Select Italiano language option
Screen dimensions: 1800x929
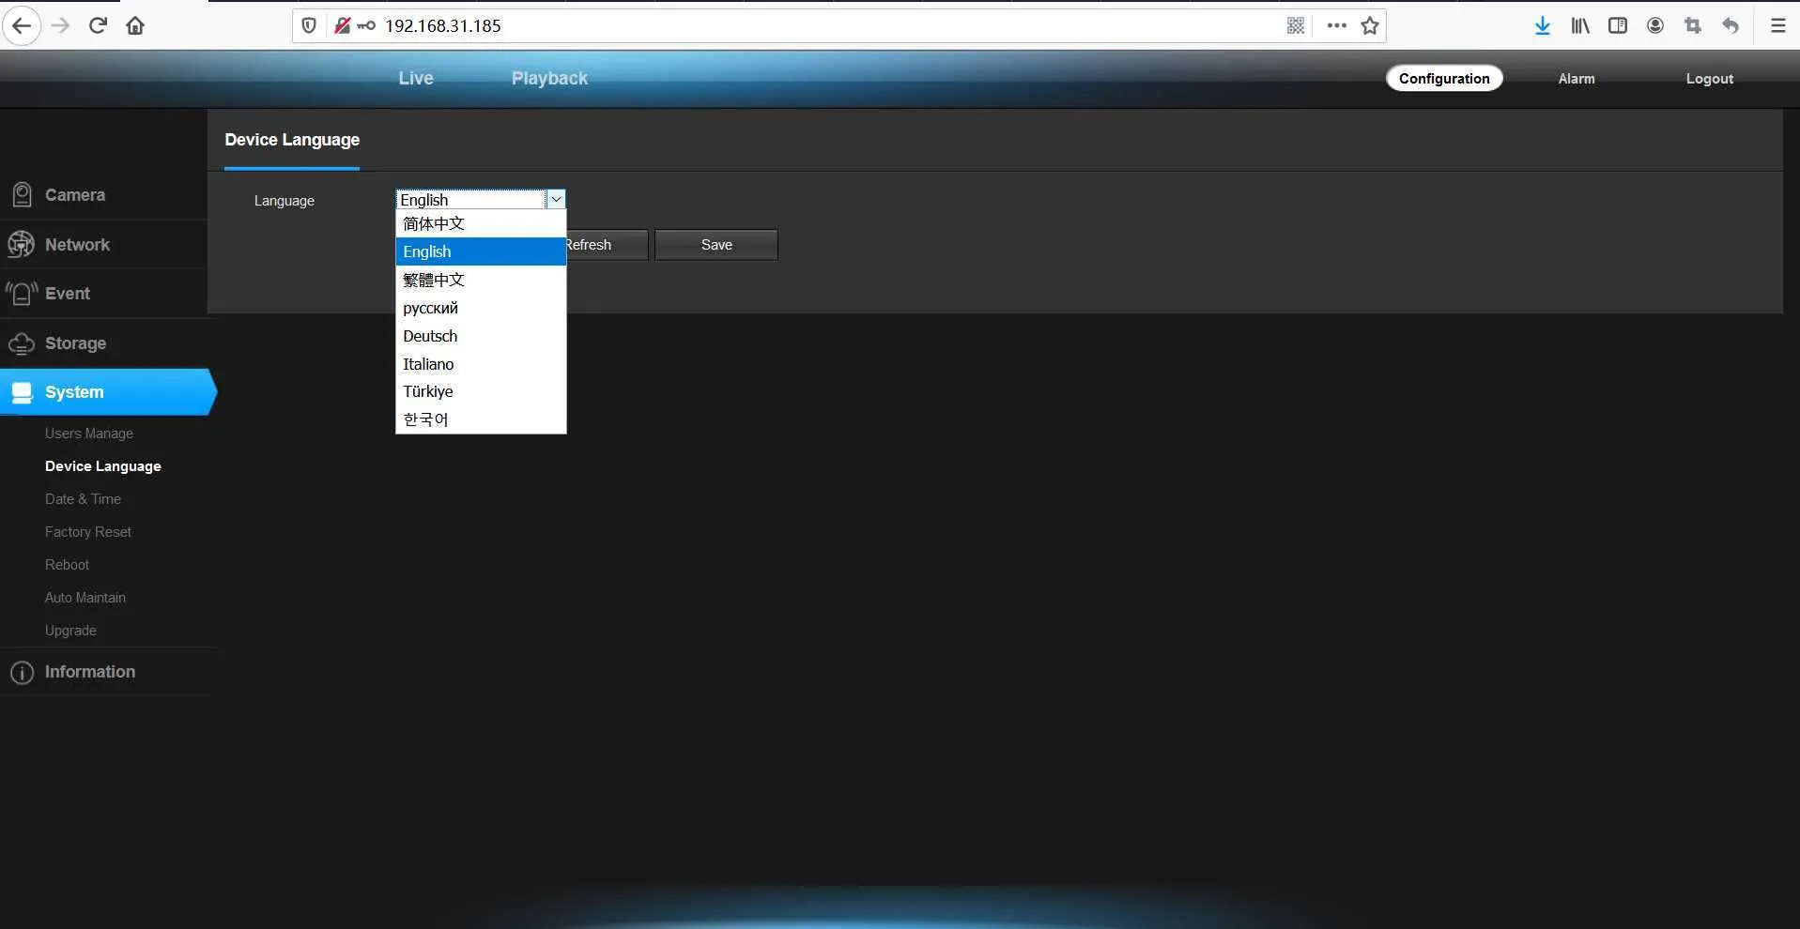pos(481,364)
